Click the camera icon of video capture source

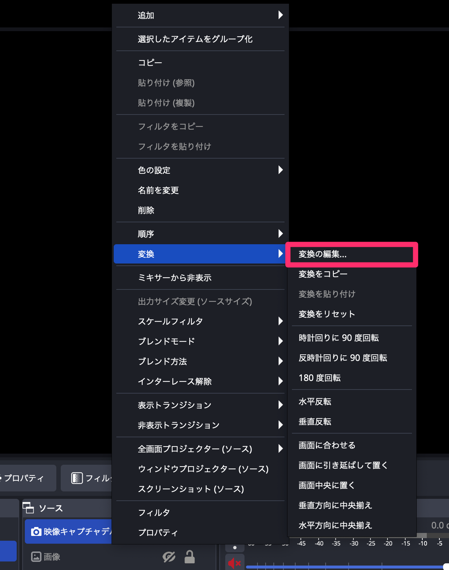click(x=36, y=532)
